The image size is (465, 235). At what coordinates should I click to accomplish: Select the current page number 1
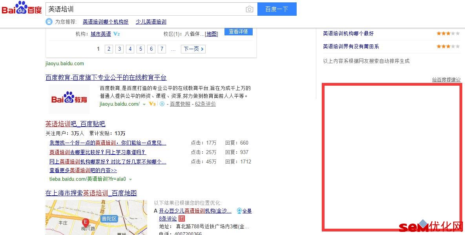pyautogui.click(x=98, y=49)
